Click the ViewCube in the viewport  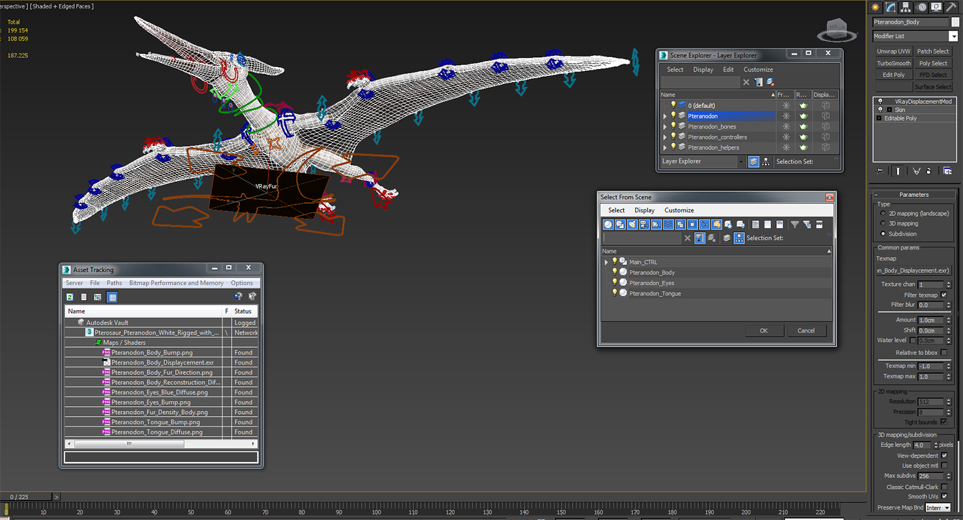(x=837, y=29)
